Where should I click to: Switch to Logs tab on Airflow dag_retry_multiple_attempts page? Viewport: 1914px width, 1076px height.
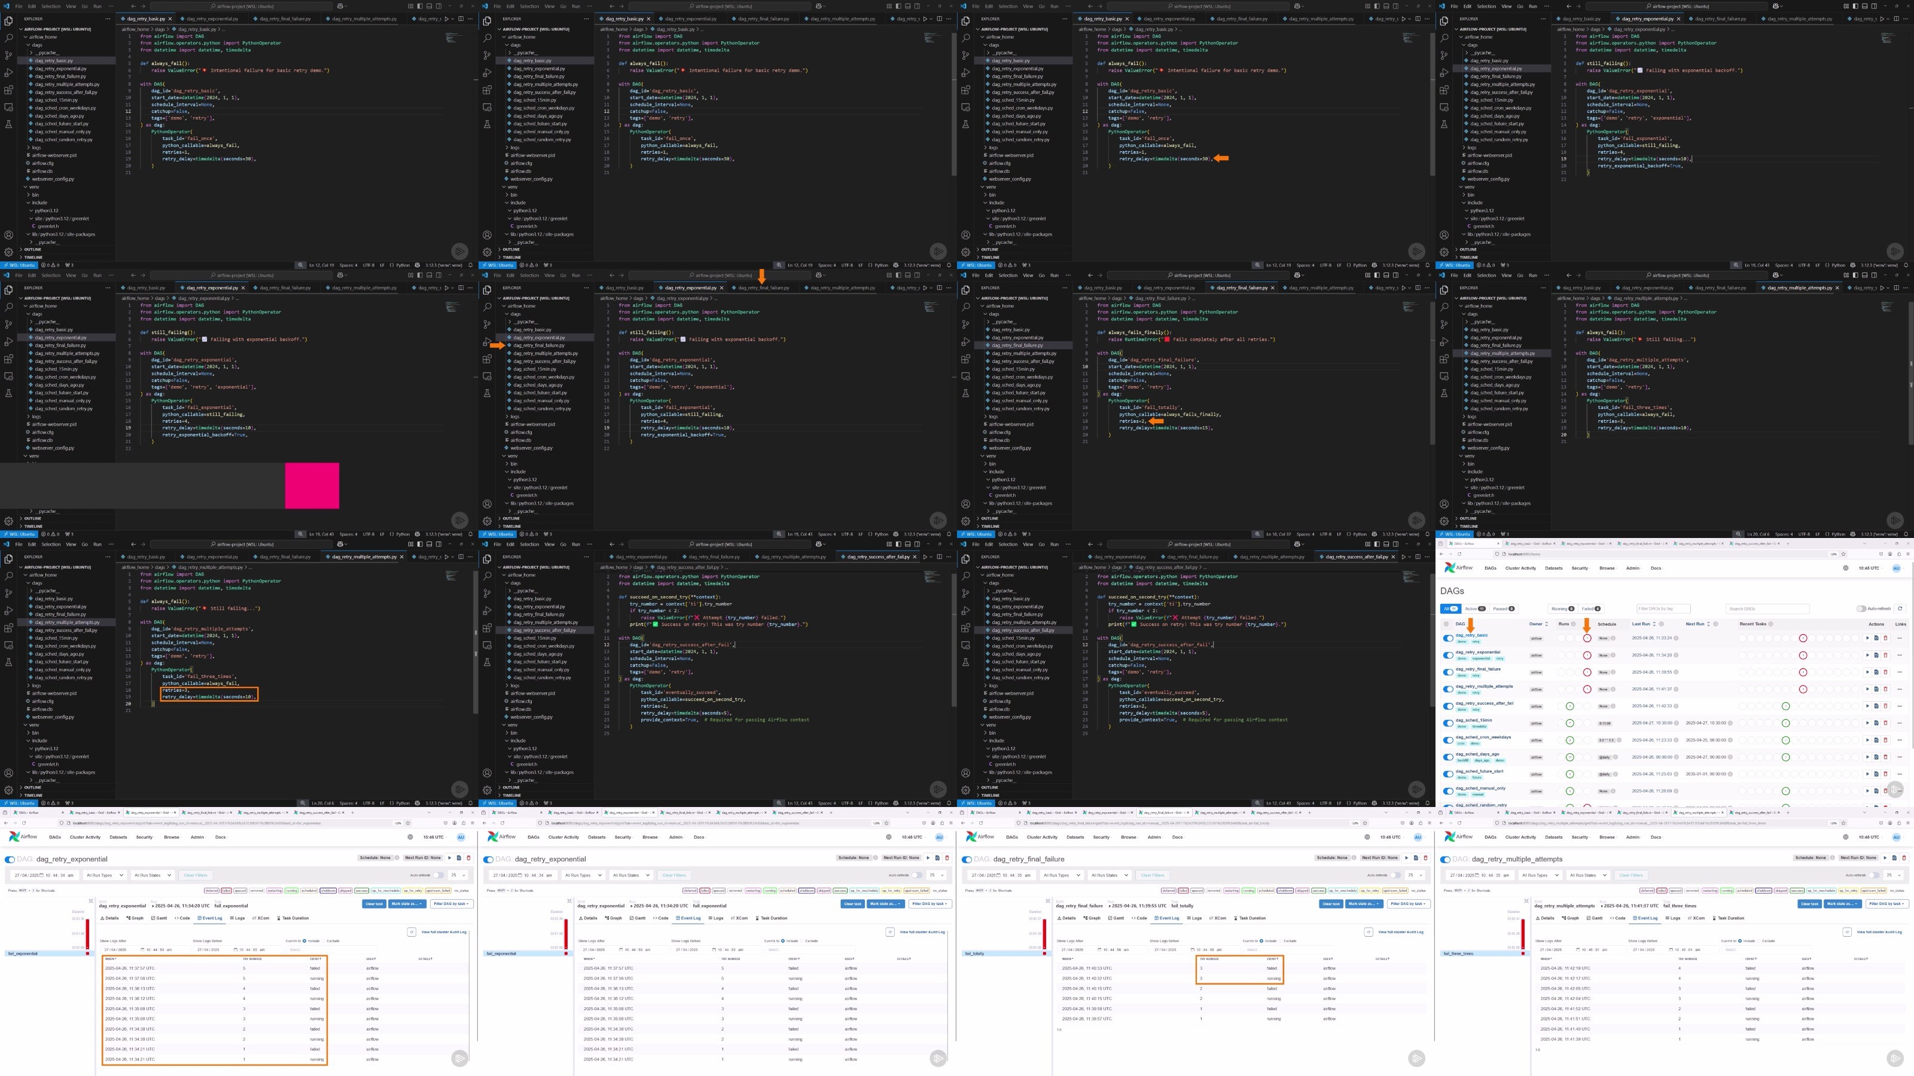1674,919
